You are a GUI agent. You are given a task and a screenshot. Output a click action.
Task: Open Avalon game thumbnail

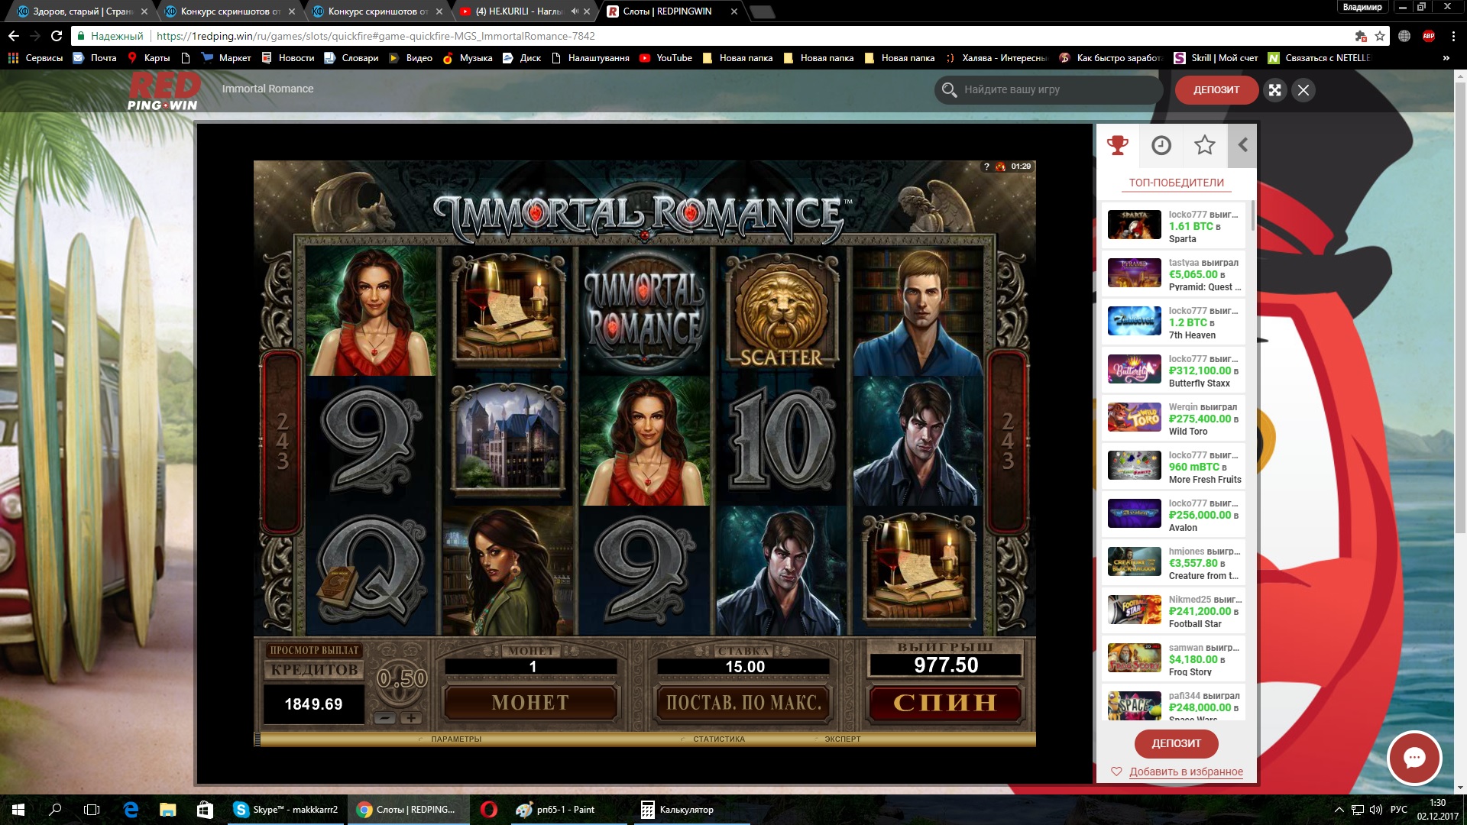click(x=1134, y=514)
